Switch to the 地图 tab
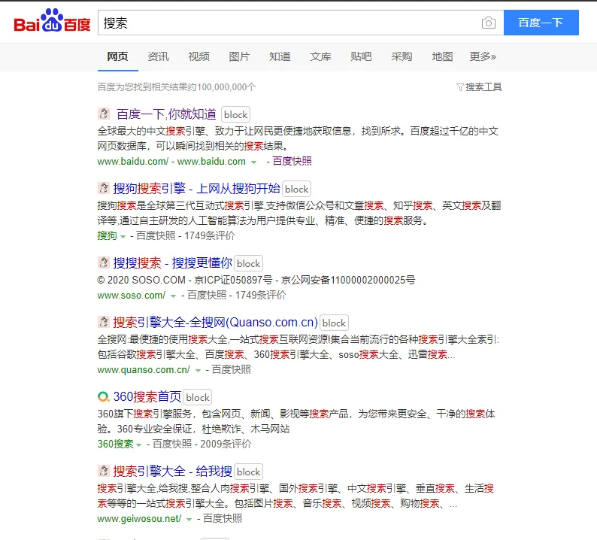Screen dimensions: 597x540 pos(442,56)
